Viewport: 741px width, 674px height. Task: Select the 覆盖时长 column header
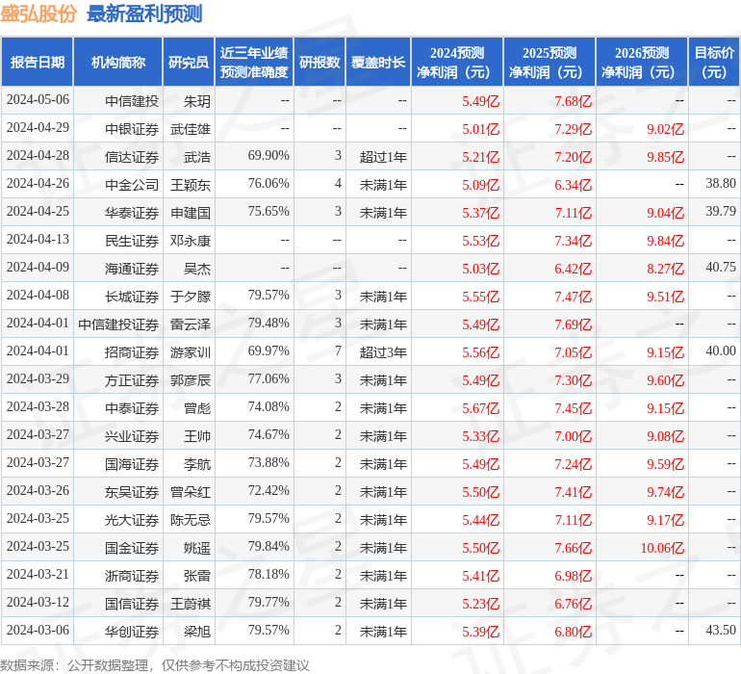pos(378,62)
